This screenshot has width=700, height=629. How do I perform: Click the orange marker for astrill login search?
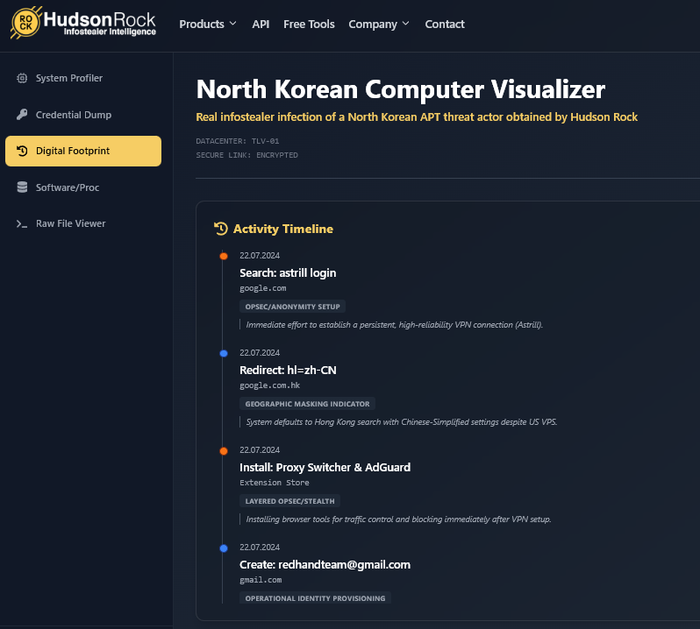click(x=224, y=256)
